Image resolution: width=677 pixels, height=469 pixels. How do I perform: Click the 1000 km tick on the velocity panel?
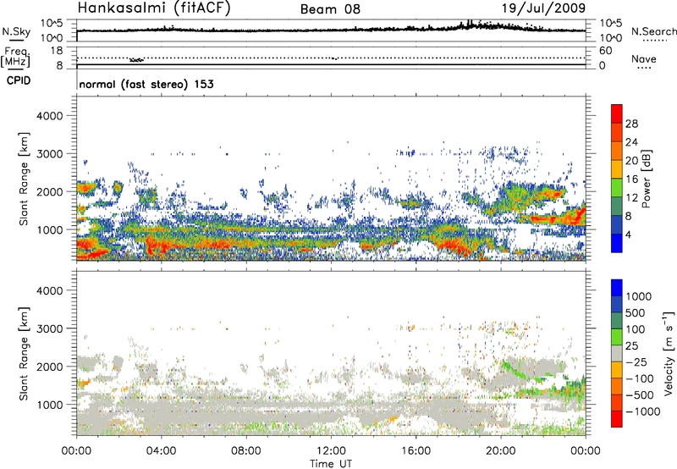[50, 405]
